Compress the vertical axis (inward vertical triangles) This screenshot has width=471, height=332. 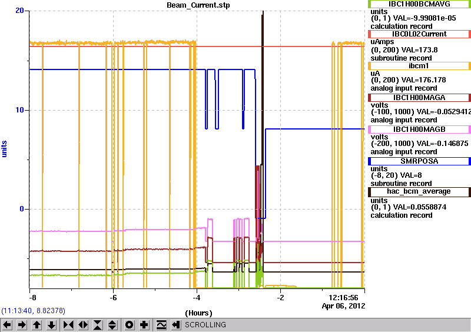click(98, 325)
